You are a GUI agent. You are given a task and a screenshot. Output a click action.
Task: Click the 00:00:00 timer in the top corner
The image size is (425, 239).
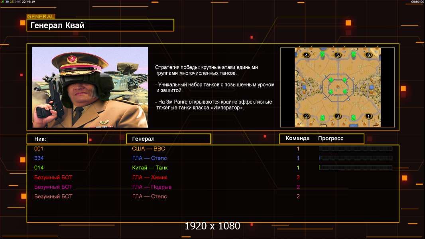(x=417, y=2)
